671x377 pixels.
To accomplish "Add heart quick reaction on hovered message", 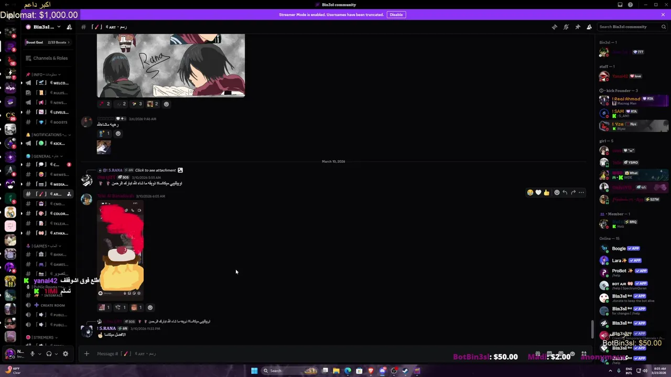I will [x=538, y=193].
